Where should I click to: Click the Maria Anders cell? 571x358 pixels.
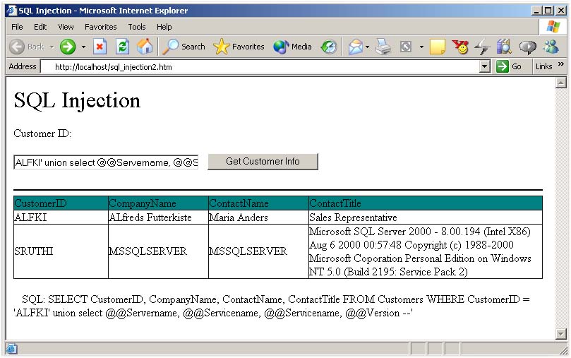258,217
